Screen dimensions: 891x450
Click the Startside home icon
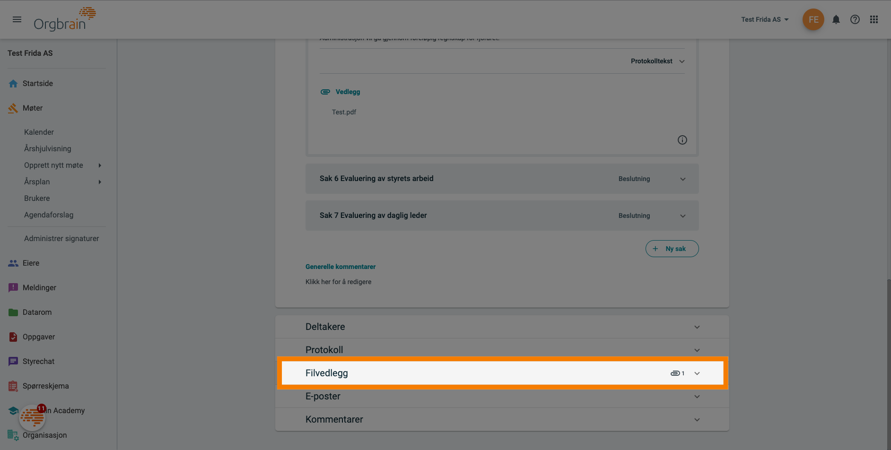[13, 84]
